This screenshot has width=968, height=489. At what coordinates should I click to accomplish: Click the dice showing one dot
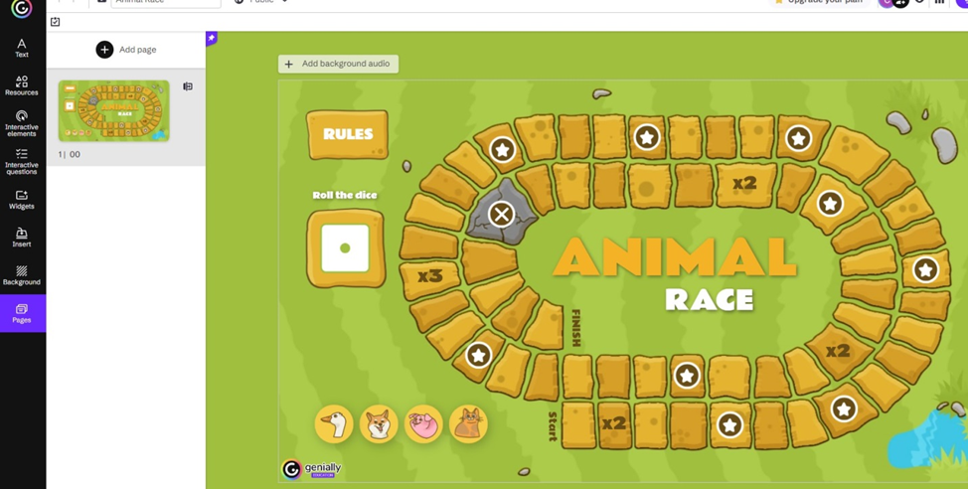[x=345, y=248]
